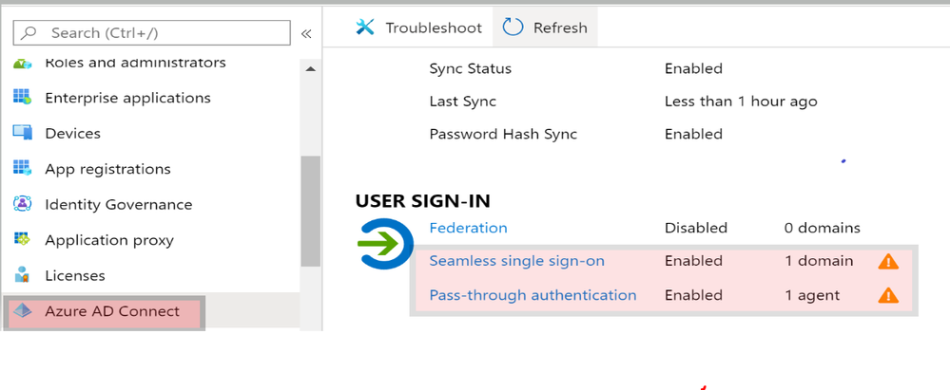
Task: Open the Federation link
Action: point(468,228)
